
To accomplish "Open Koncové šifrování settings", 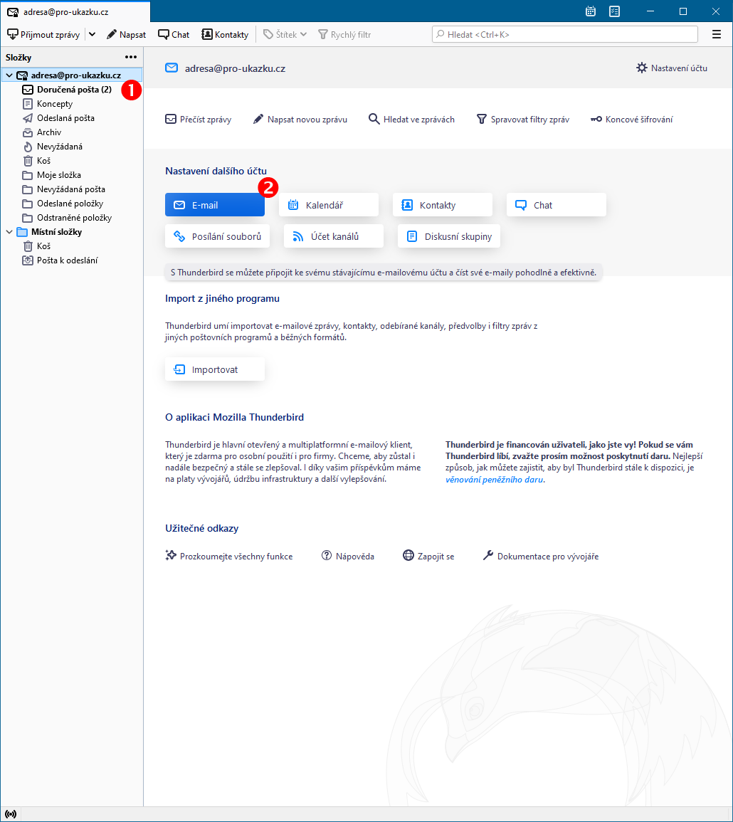I will click(632, 120).
